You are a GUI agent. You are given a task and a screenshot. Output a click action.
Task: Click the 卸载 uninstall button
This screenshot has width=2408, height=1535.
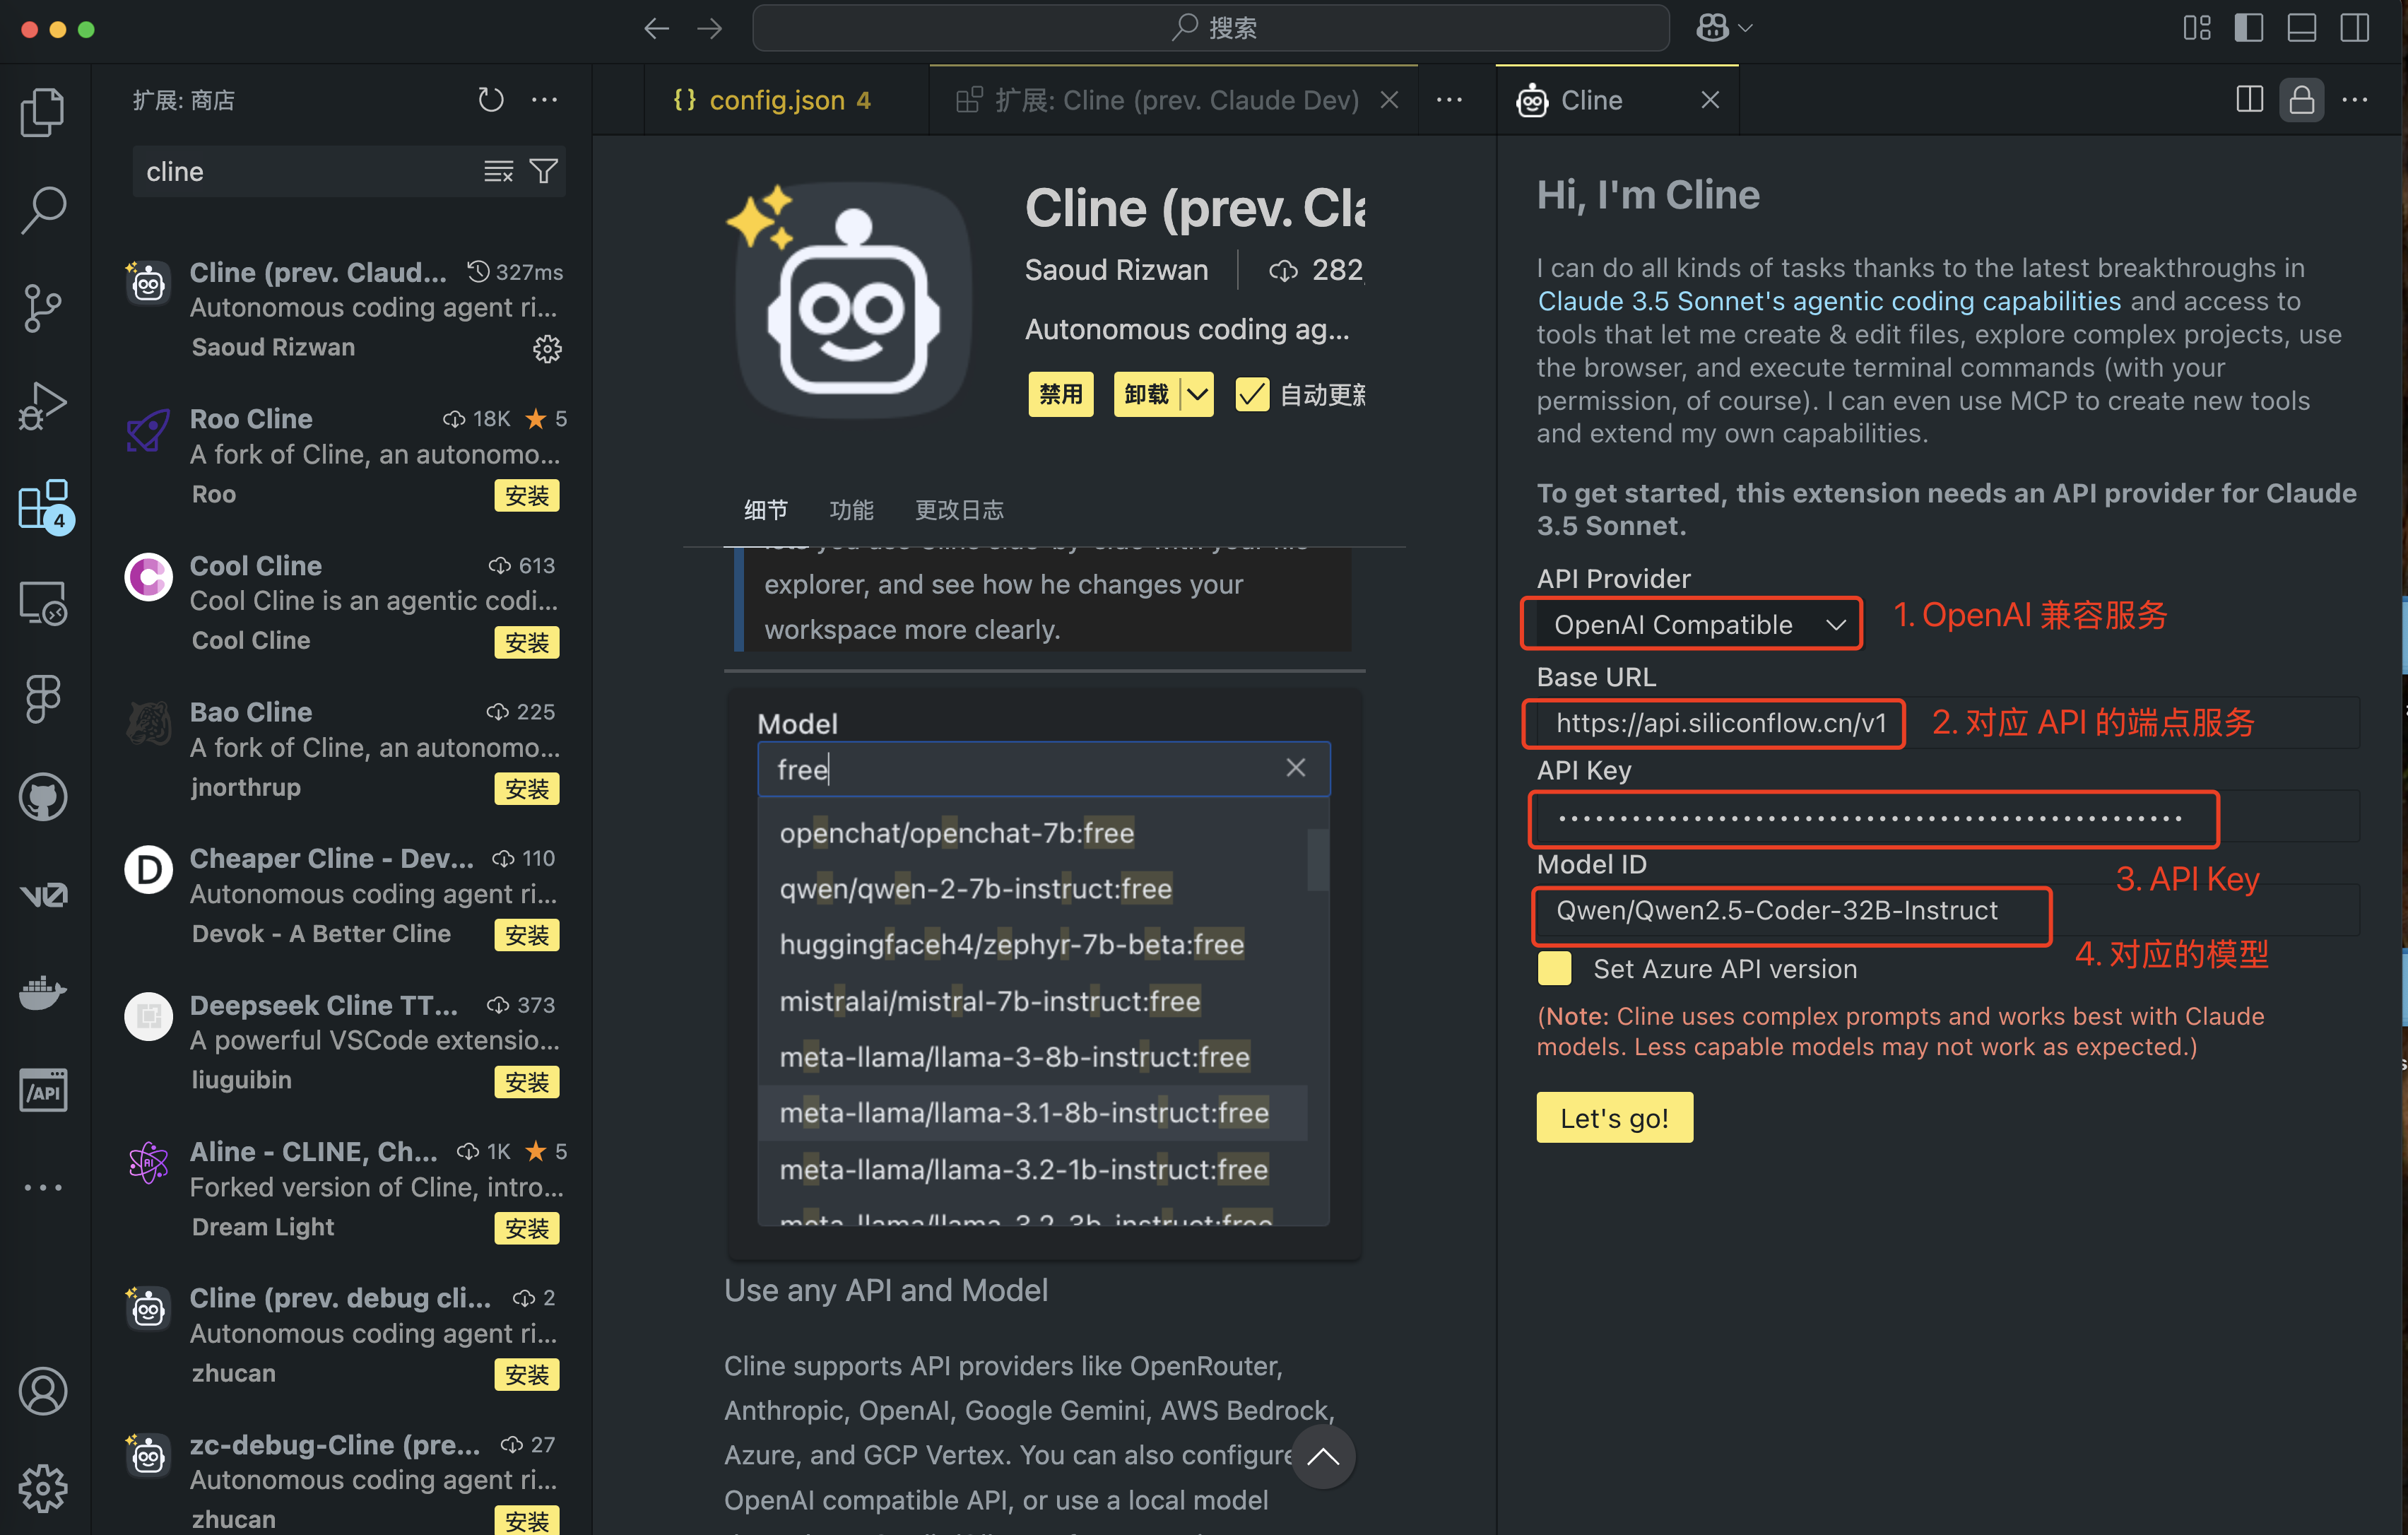coord(1146,394)
